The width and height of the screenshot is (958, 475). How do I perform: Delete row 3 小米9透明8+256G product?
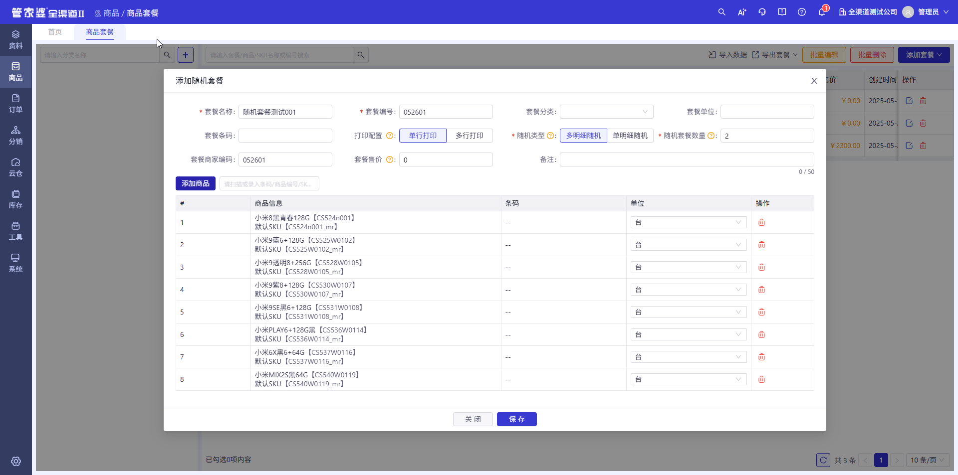pos(761,267)
